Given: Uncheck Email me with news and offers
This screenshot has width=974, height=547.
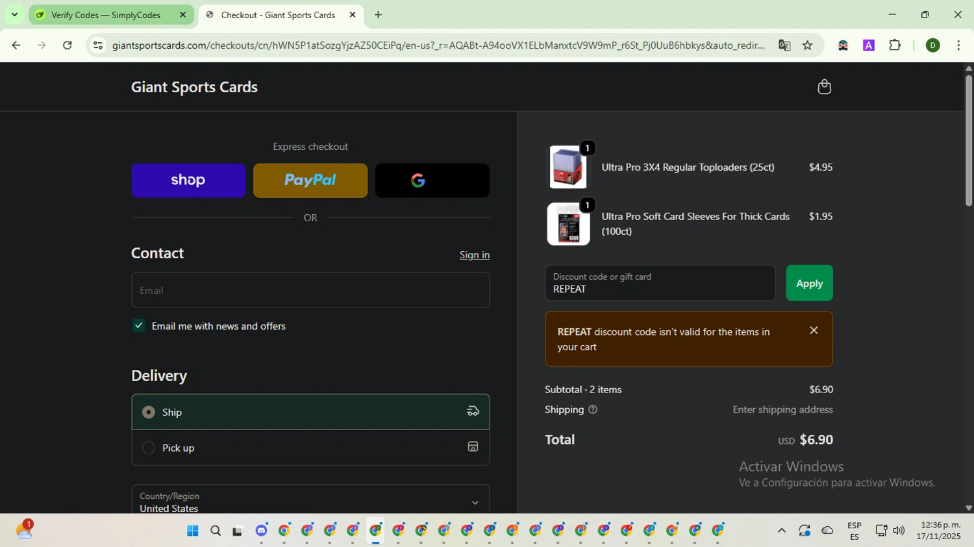Looking at the screenshot, I should tap(138, 326).
